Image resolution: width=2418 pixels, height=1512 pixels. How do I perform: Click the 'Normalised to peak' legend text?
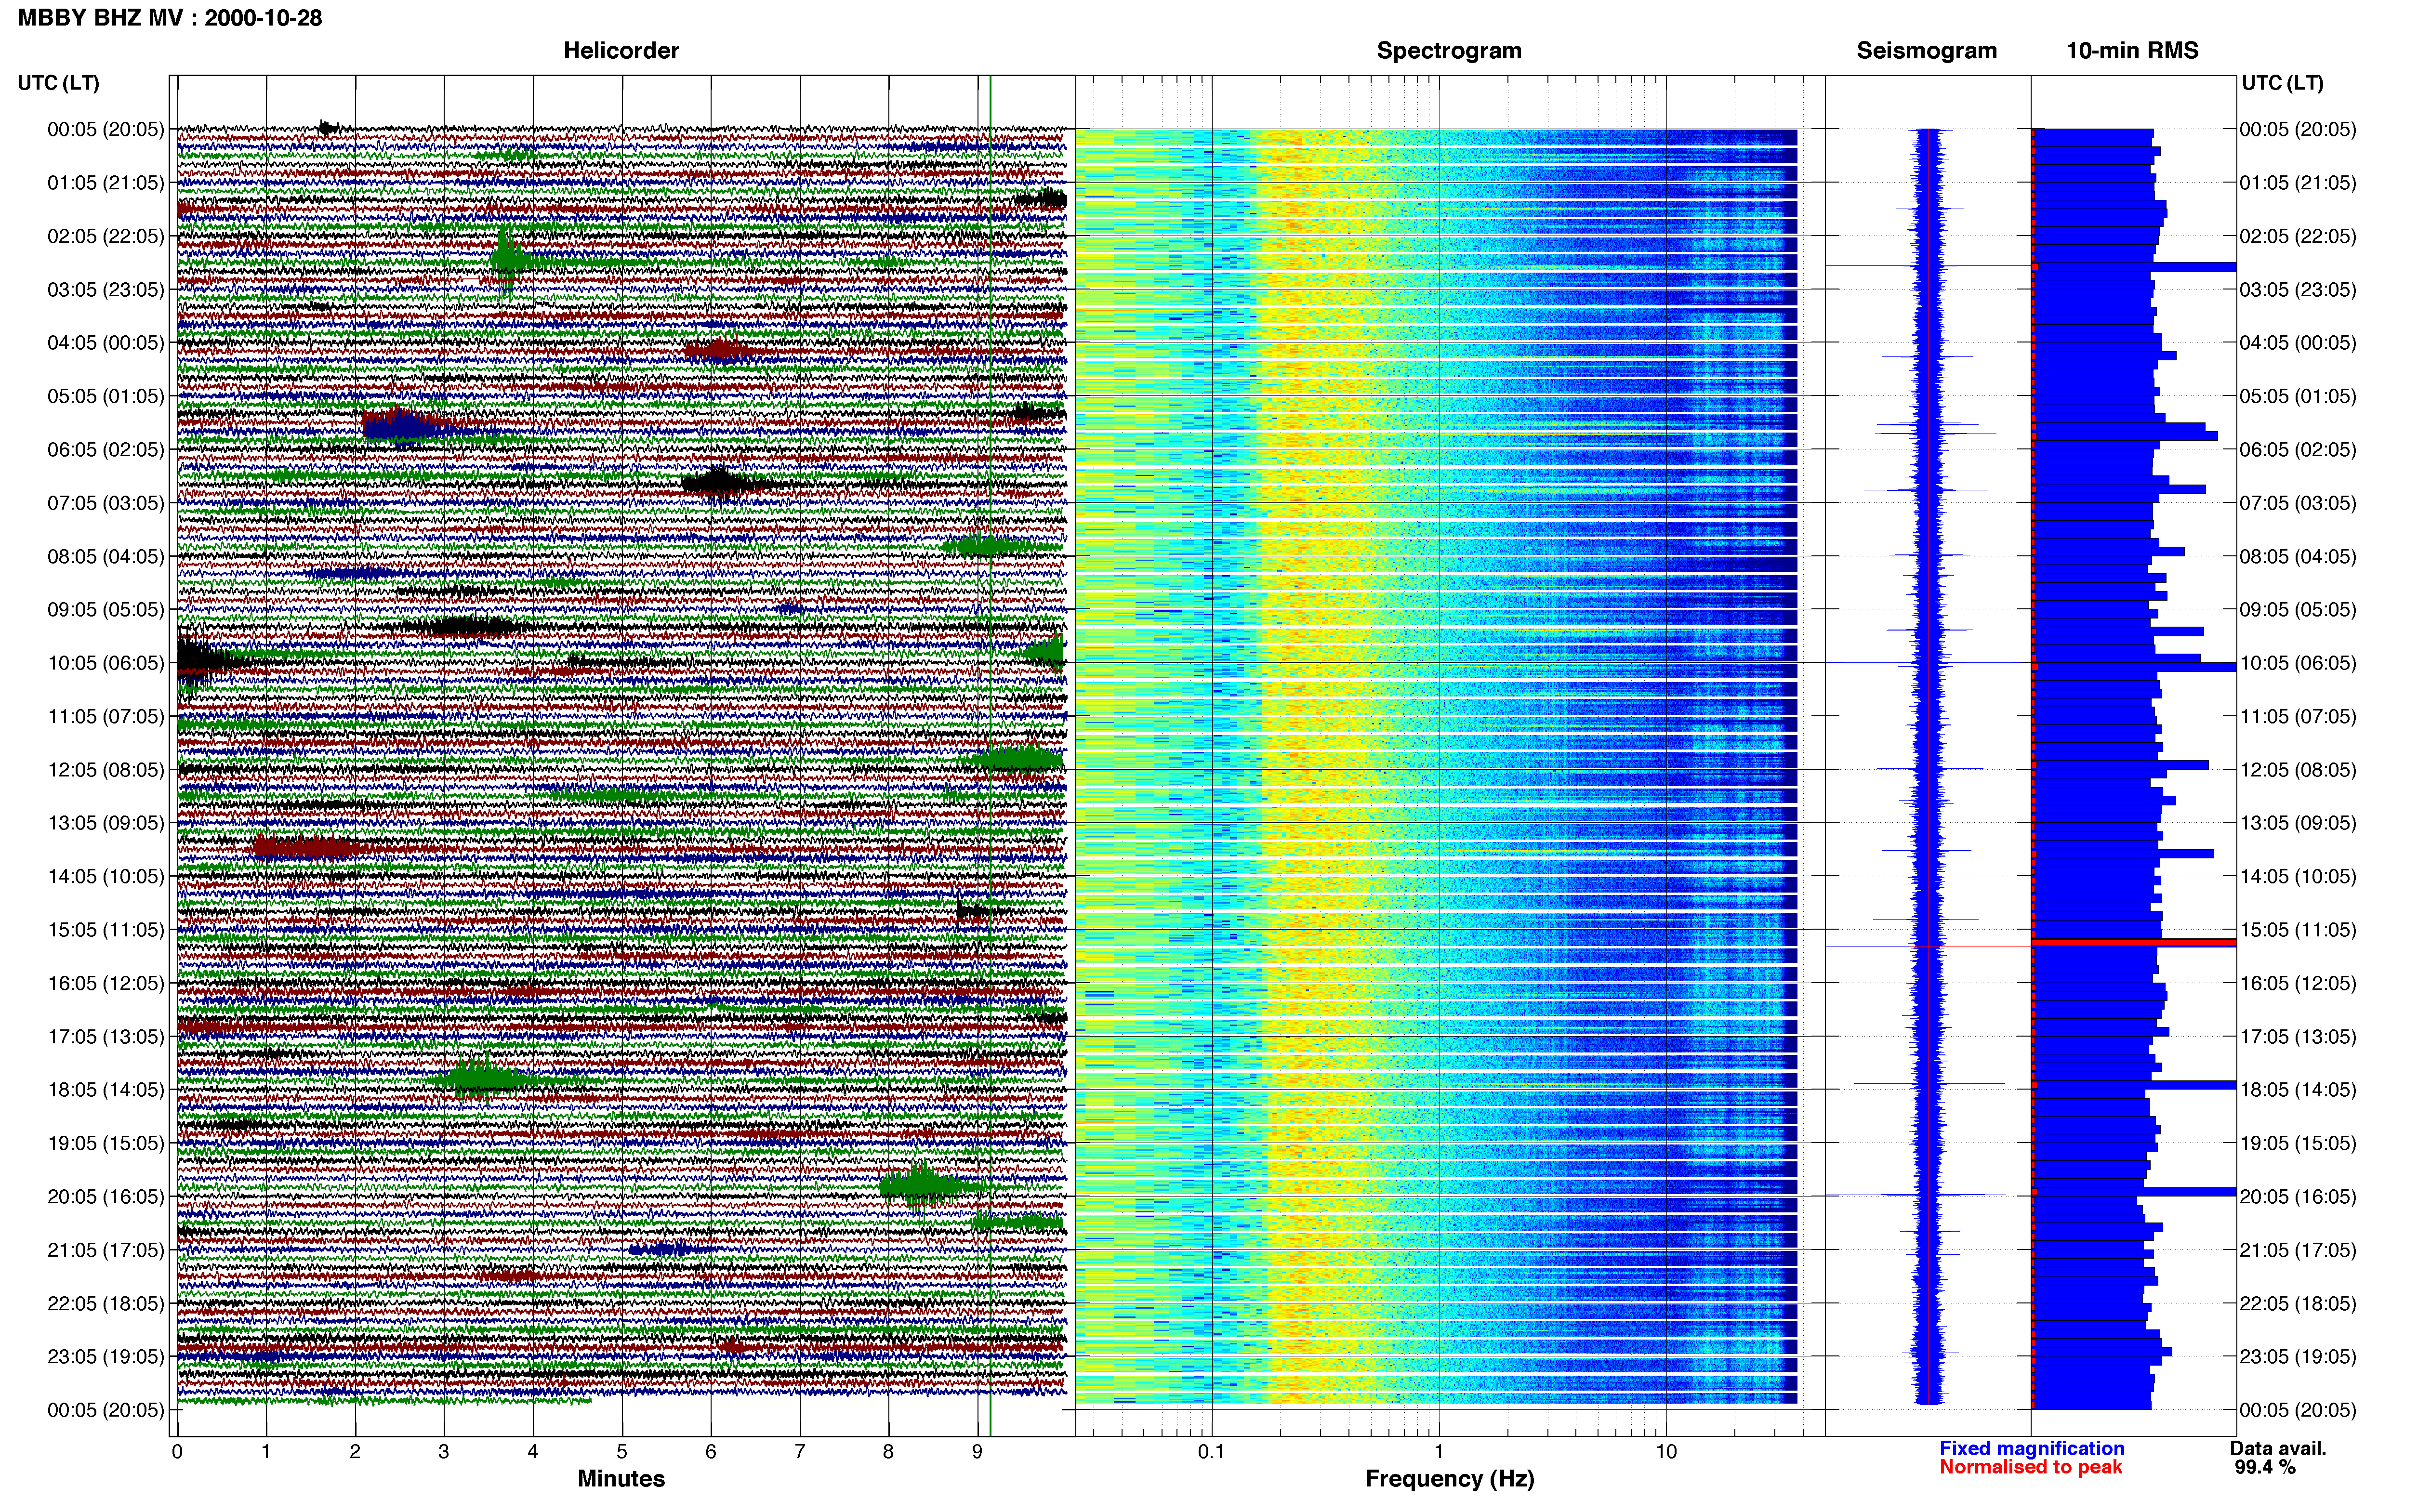pyautogui.click(x=2030, y=1467)
